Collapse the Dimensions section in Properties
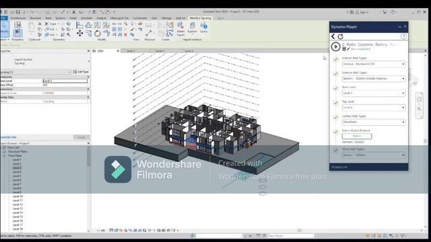Viewport: 431px width, 242px height. pos(88,89)
